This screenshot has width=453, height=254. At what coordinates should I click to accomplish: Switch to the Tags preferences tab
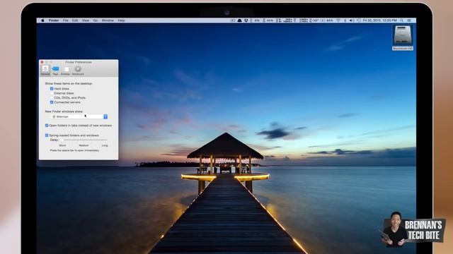click(55, 71)
